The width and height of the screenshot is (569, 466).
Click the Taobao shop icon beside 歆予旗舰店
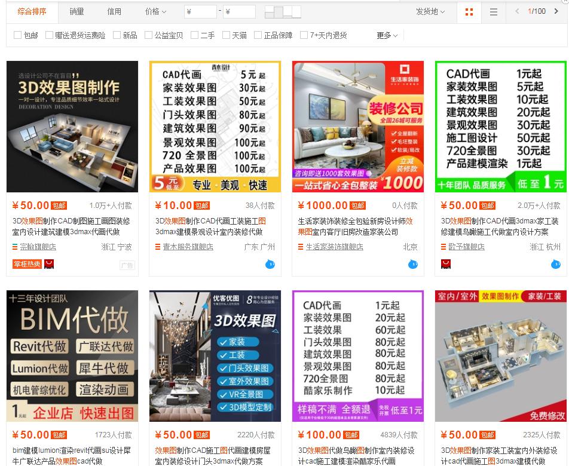[x=446, y=263]
